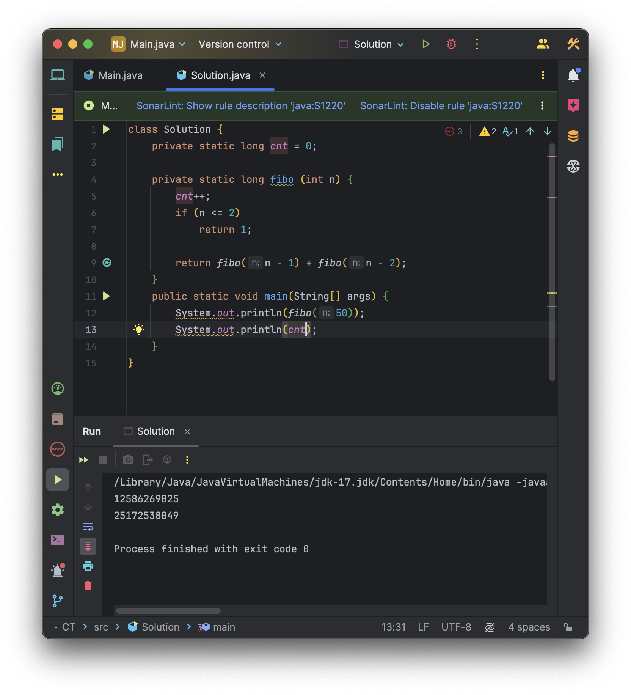Rerun the Solution application
The image size is (631, 695).
click(83, 460)
